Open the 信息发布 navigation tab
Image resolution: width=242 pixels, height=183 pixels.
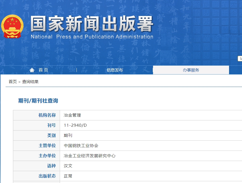tap(115, 70)
